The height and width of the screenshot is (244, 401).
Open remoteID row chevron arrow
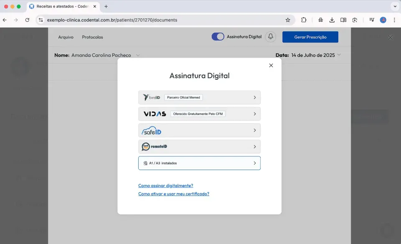[254, 147]
